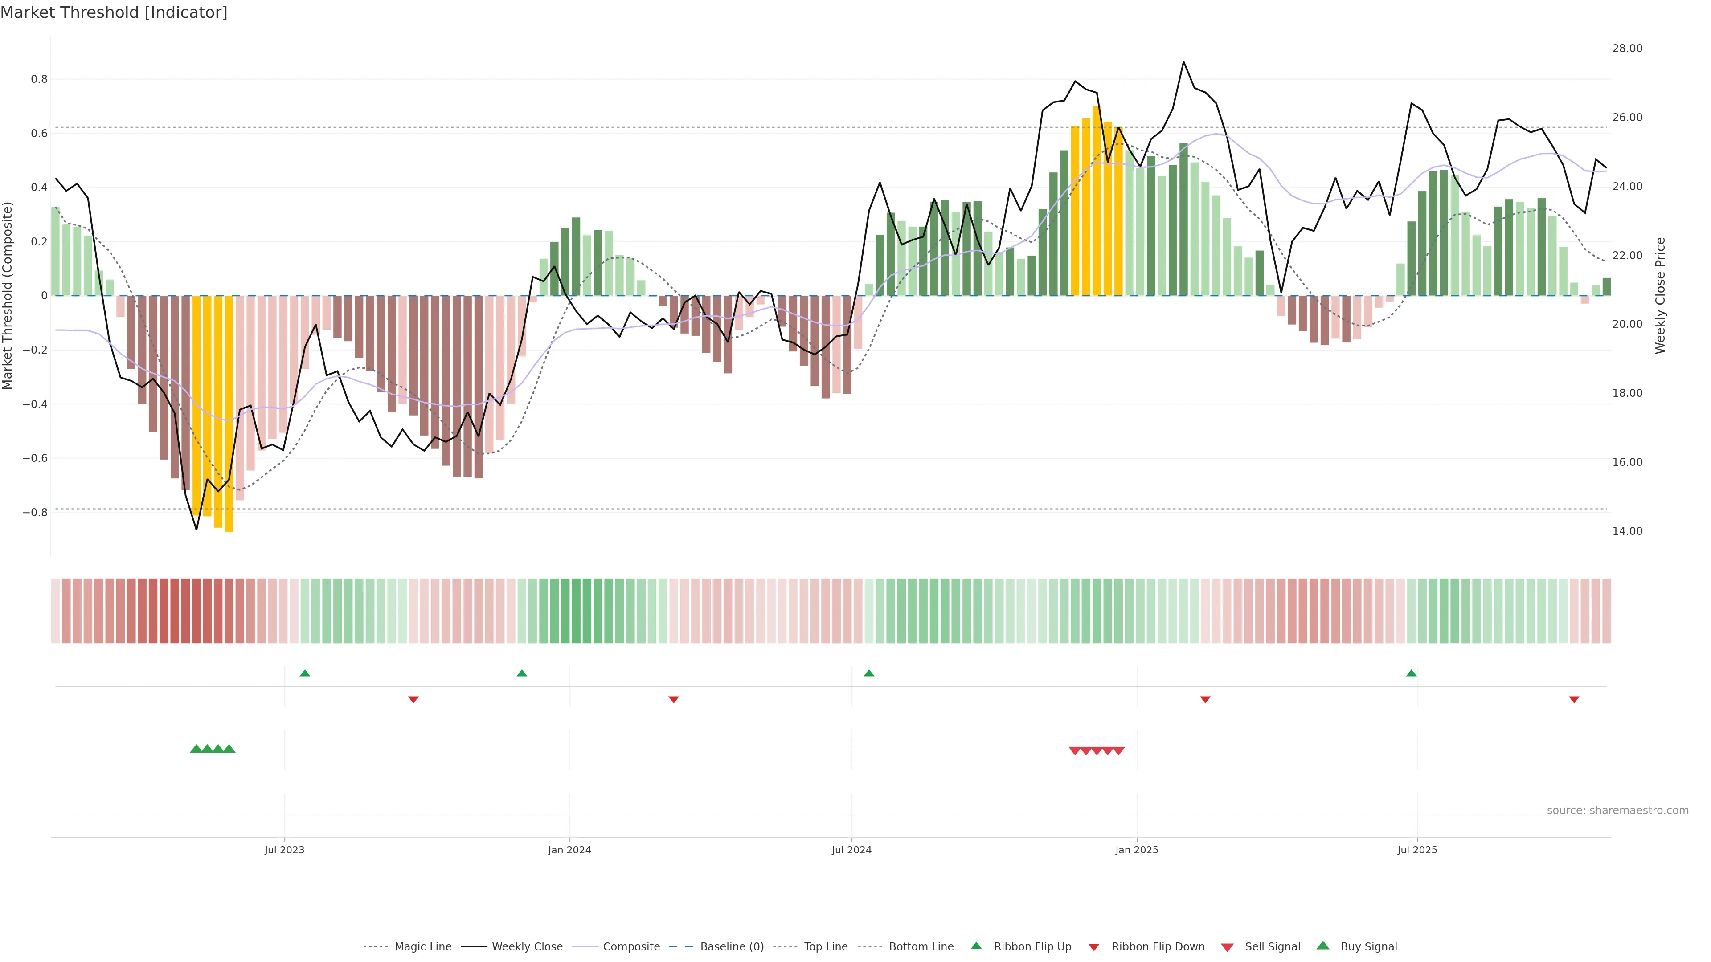1711x962 pixels.
Task: Toggle the Composite legend entry
Action: click(631, 947)
